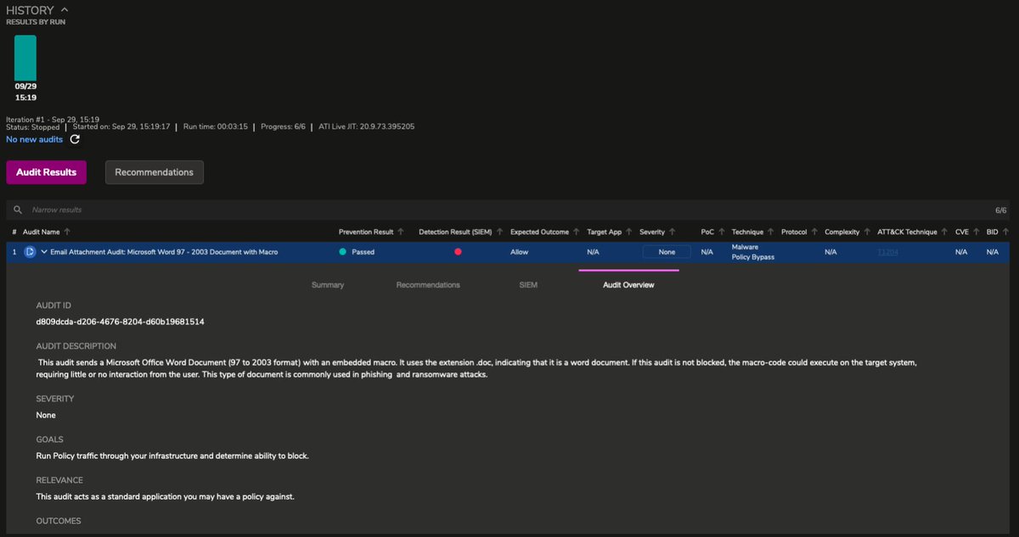Switch to the SIEM tab
This screenshot has width=1019, height=537.
point(528,285)
